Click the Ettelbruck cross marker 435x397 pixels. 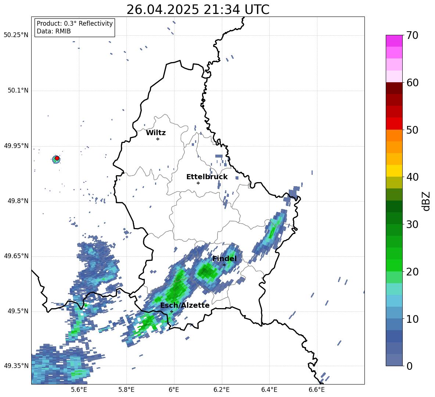(x=198, y=183)
